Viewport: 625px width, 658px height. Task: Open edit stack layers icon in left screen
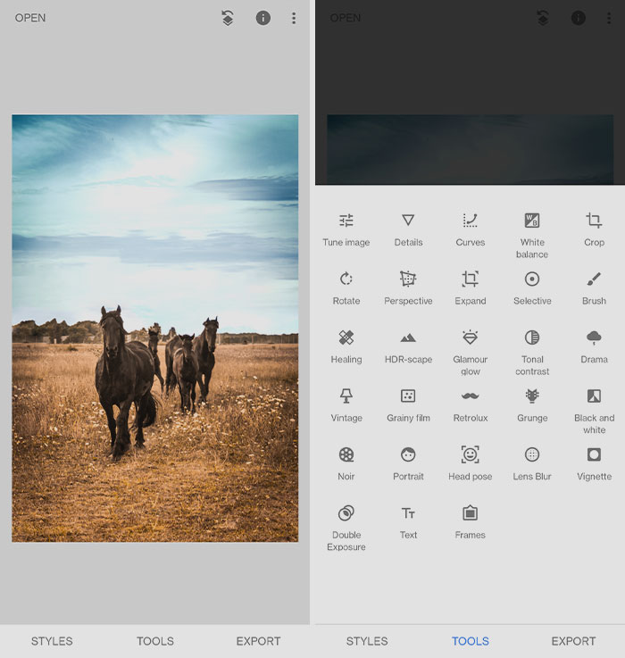coord(228,18)
